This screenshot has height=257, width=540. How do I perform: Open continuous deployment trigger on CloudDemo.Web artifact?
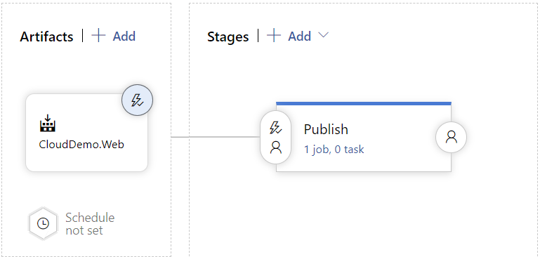pos(137,100)
